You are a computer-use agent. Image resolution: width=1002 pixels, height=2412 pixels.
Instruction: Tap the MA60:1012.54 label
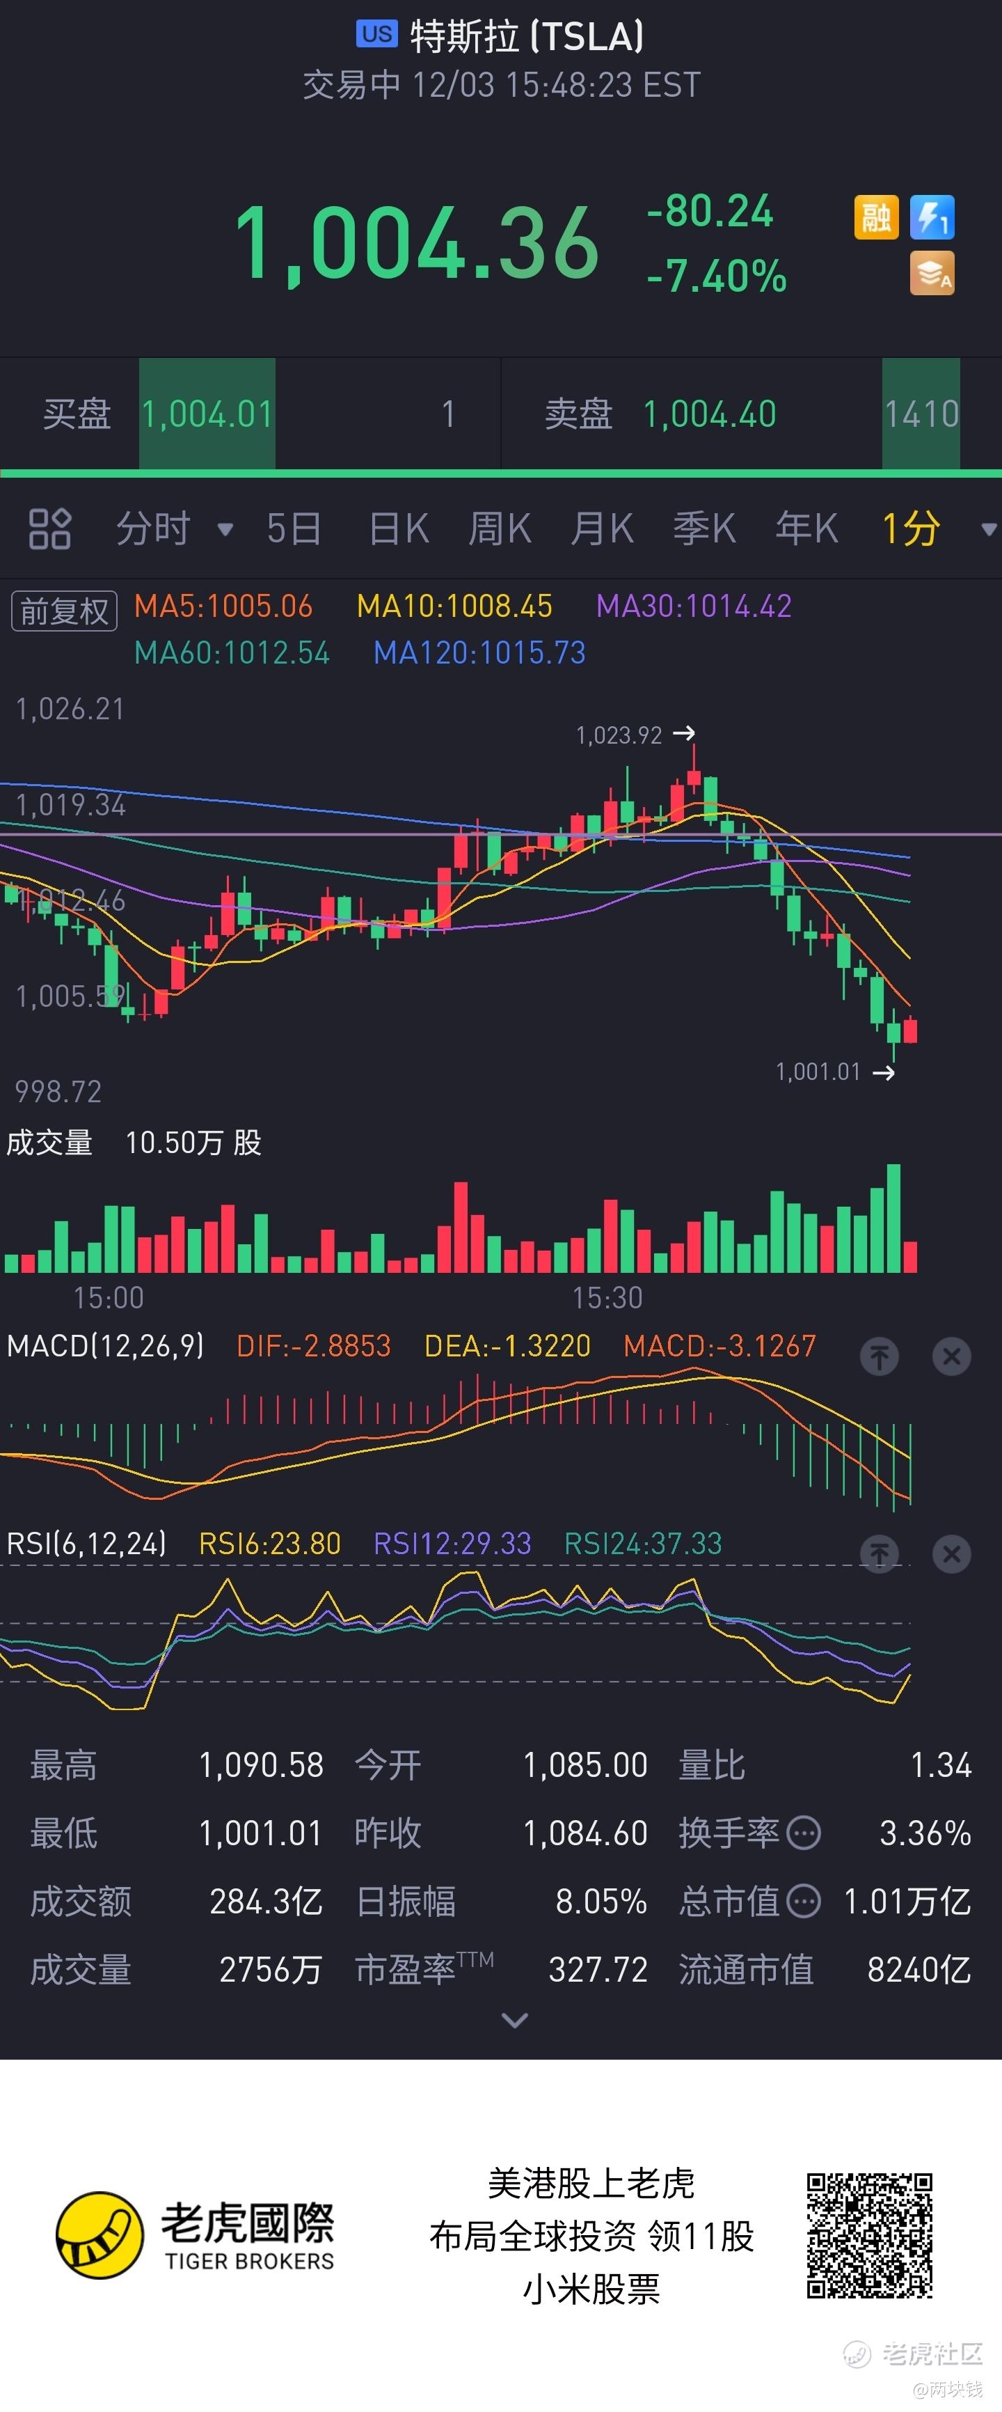232,652
